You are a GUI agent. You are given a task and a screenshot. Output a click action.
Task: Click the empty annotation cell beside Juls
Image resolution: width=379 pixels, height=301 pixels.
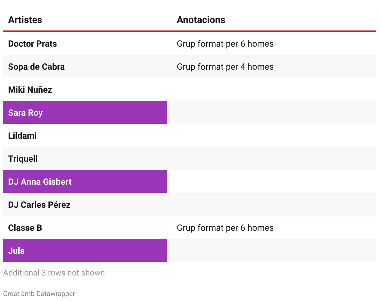pos(271,251)
